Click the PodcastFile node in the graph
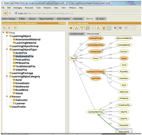 click(x=124, y=125)
